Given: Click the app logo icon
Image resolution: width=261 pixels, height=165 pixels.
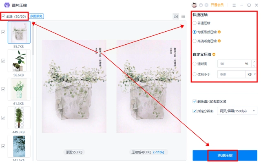Looking at the screenshot, I should pos(7,5).
